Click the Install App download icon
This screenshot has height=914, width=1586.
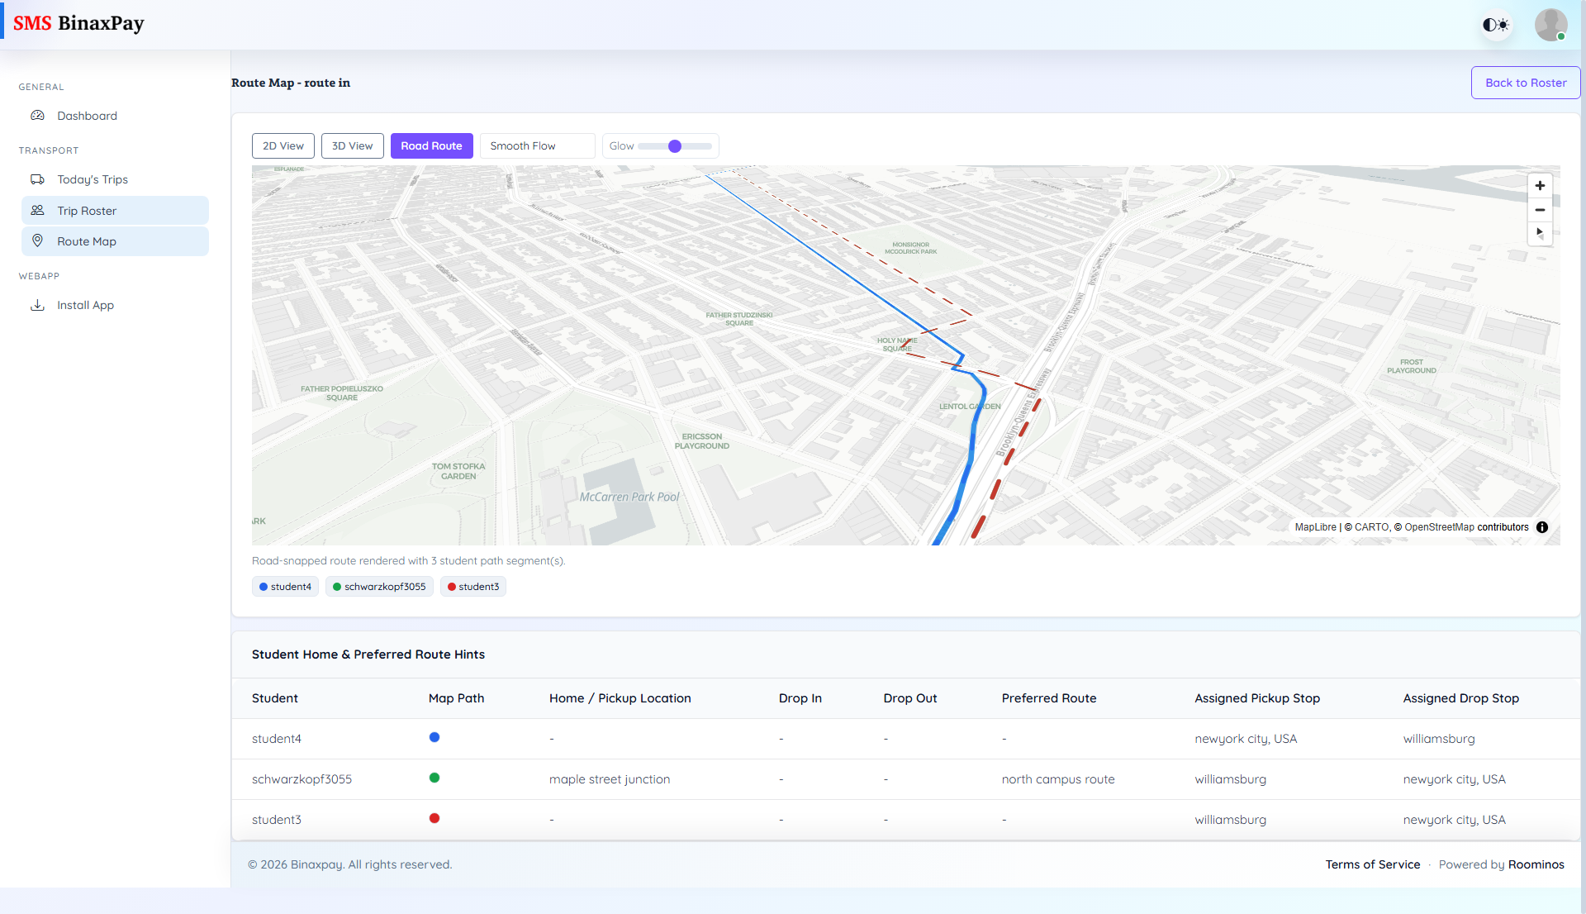click(38, 305)
